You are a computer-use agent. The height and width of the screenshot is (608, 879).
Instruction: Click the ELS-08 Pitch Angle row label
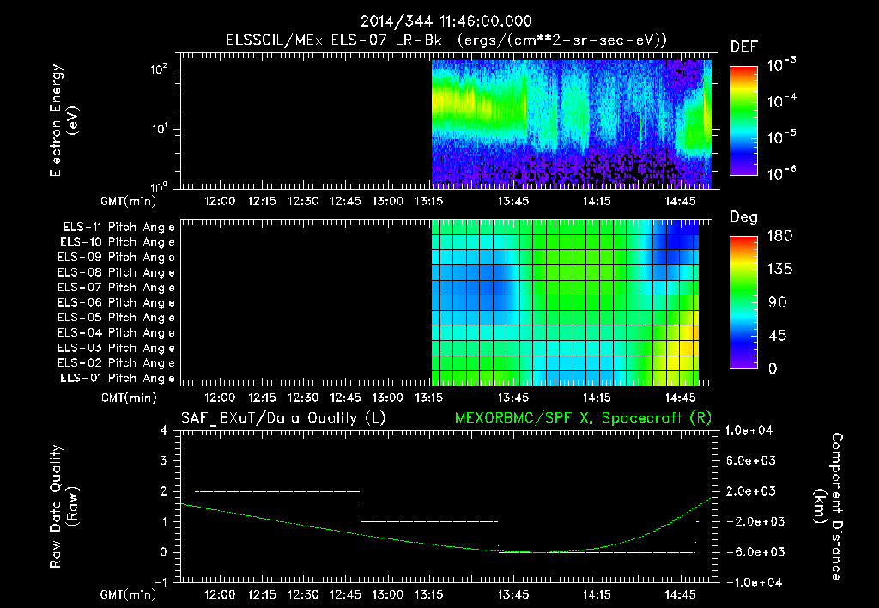pos(117,272)
